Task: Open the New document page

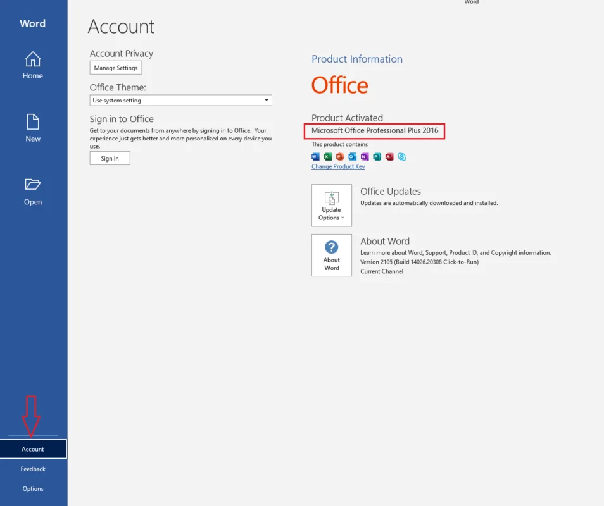Action: click(33, 128)
